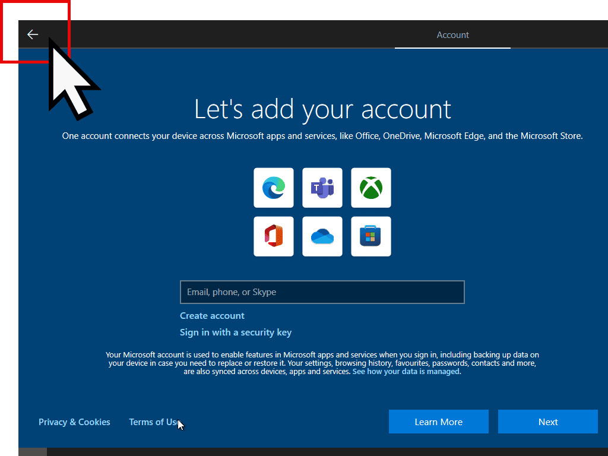Open the Privacy & Cookies link
This screenshot has width=608, height=456.
[74, 422]
